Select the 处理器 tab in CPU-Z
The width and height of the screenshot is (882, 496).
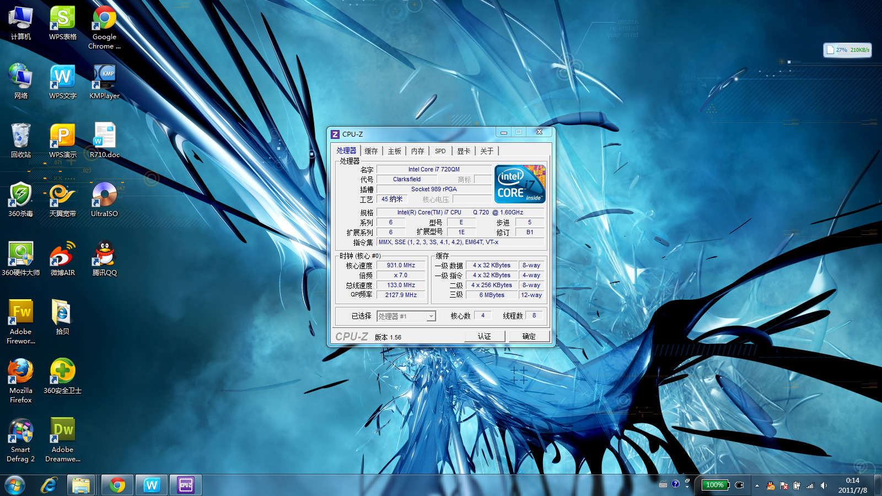[x=347, y=150]
